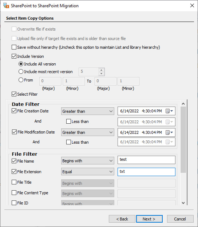Viewport: 198px width, 227px height.
Task: Enable File ID filter checkbox
Action: tap(14, 203)
